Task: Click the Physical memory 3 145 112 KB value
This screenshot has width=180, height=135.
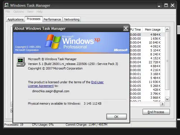Action: pos(93,103)
